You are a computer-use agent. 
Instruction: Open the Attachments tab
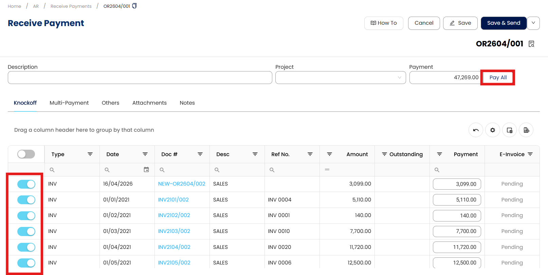click(x=149, y=103)
